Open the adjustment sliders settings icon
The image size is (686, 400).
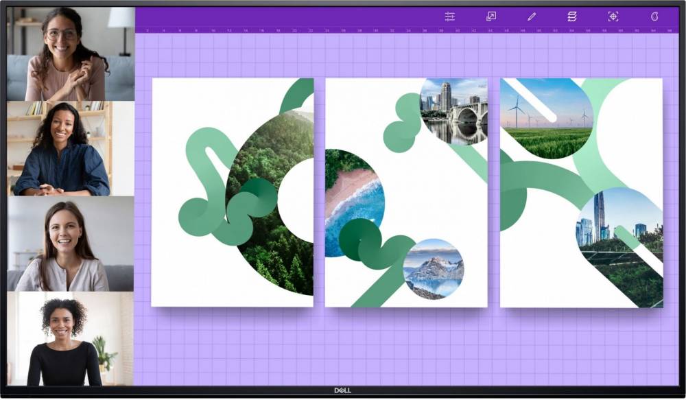coord(450,16)
